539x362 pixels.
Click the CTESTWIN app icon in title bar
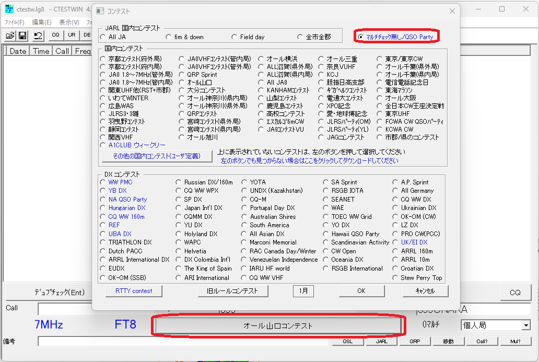[9, 9]
